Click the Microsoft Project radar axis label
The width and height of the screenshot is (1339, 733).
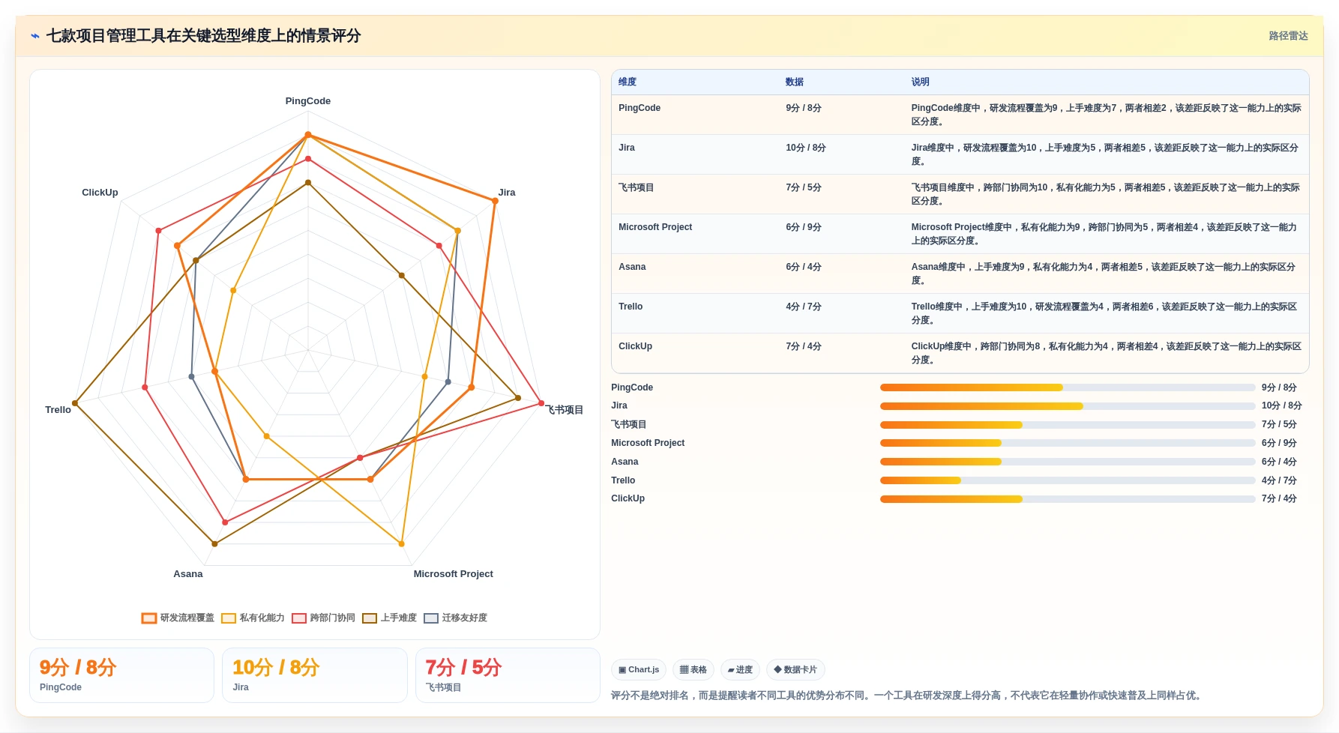[454, 574]
